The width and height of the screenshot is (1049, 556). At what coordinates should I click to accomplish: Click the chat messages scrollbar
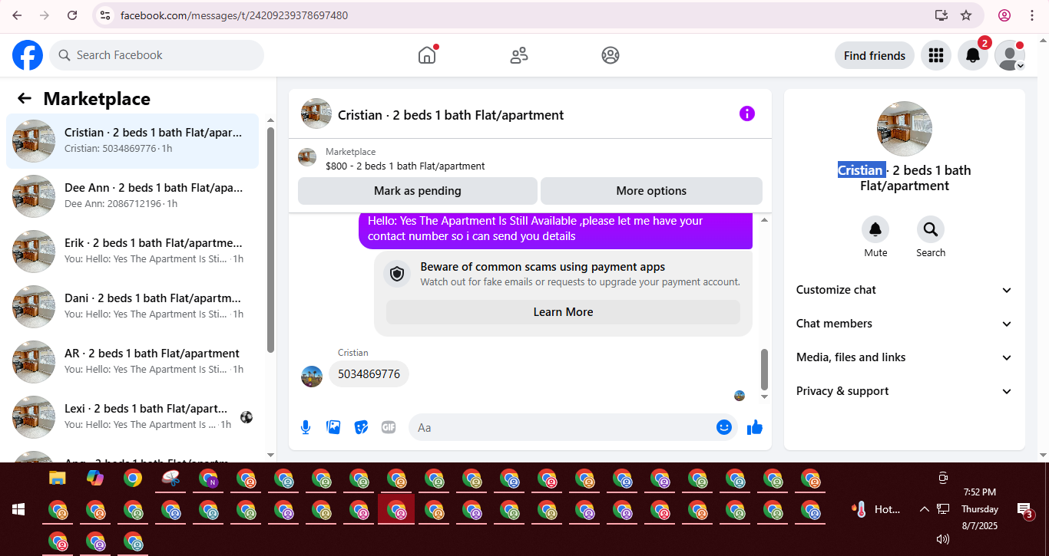764,370
